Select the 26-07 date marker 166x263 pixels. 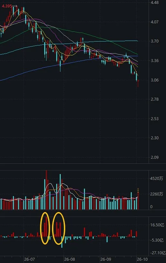[x=29, y=259]
